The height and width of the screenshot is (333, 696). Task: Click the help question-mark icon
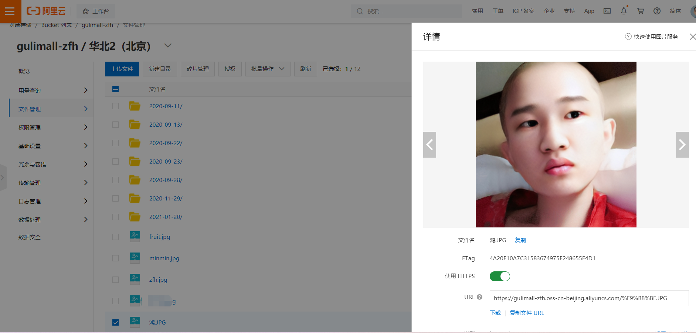pyautogui.click(x=657, y=11)
